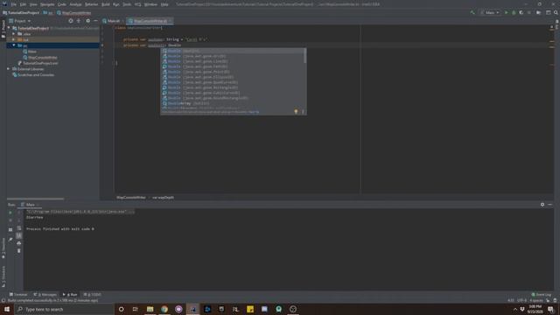Hide the Run panel with minus icon
The width and height of the screenshot is (560, 315).
point(550,205)
